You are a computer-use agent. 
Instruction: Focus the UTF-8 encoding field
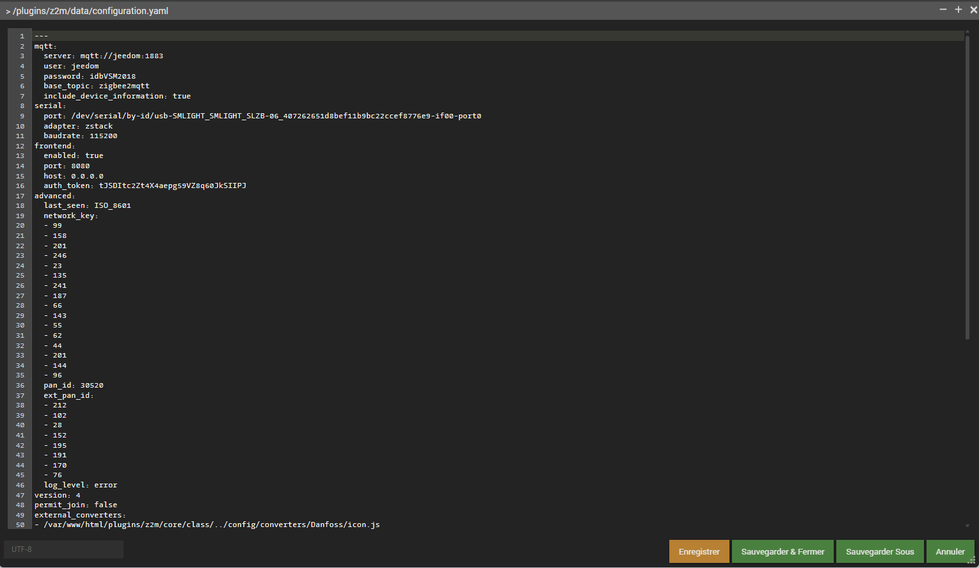[63, 549]
